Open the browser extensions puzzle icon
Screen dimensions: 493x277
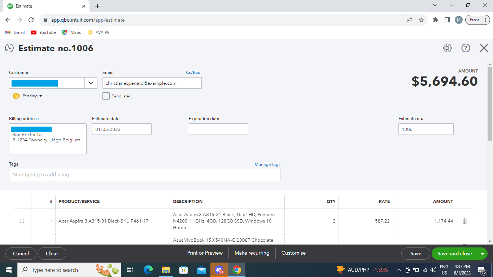pos(436,20)
